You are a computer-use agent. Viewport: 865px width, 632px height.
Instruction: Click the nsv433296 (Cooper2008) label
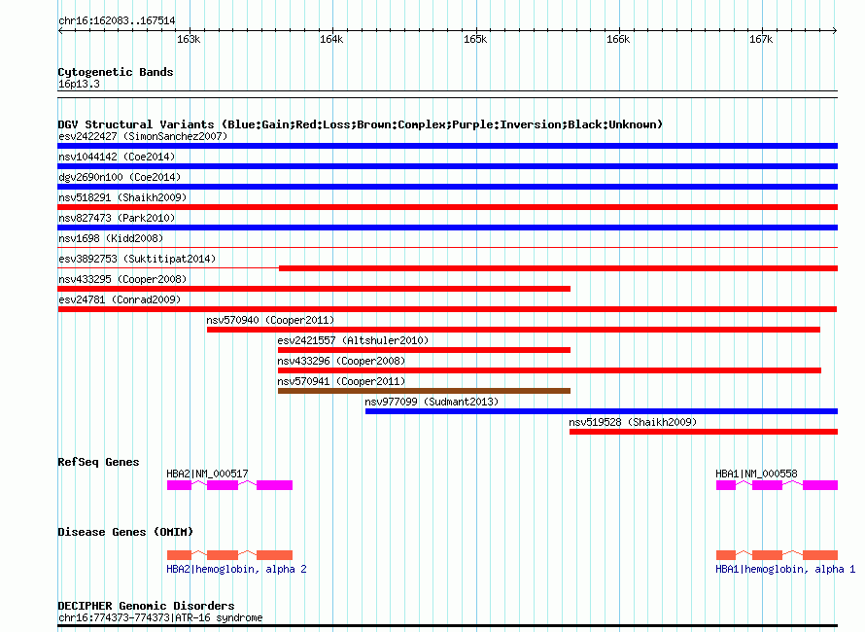point(341,361)
